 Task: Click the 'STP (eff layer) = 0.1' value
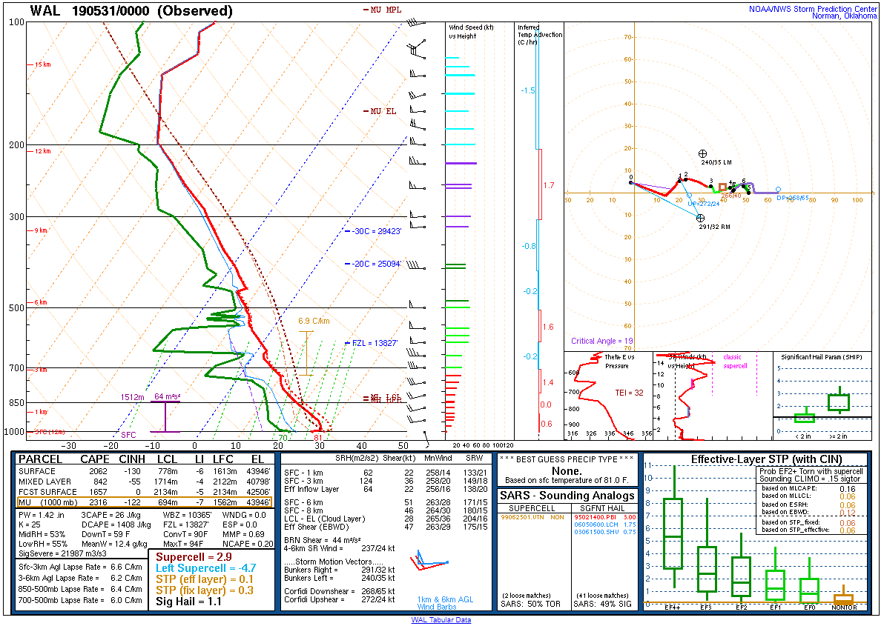click(205, 579)
